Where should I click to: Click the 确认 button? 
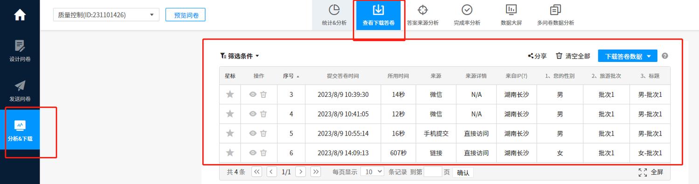click(x=463, y=172)
